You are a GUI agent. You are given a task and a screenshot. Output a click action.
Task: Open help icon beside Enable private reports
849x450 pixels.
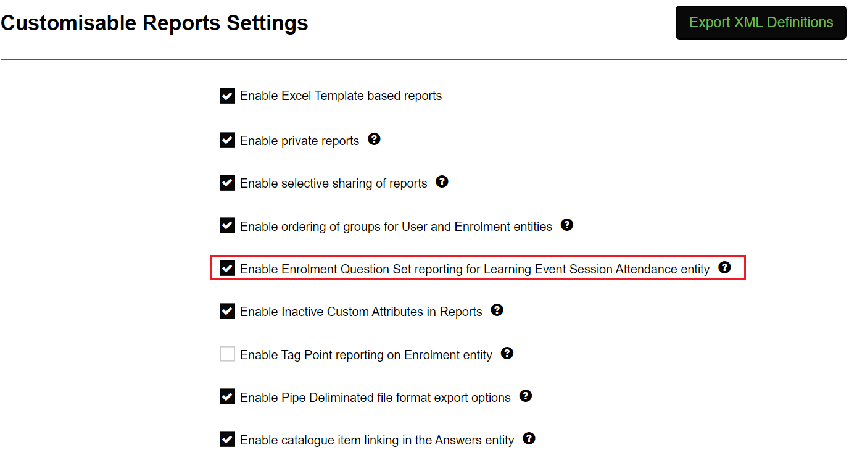tap(374, 139)
